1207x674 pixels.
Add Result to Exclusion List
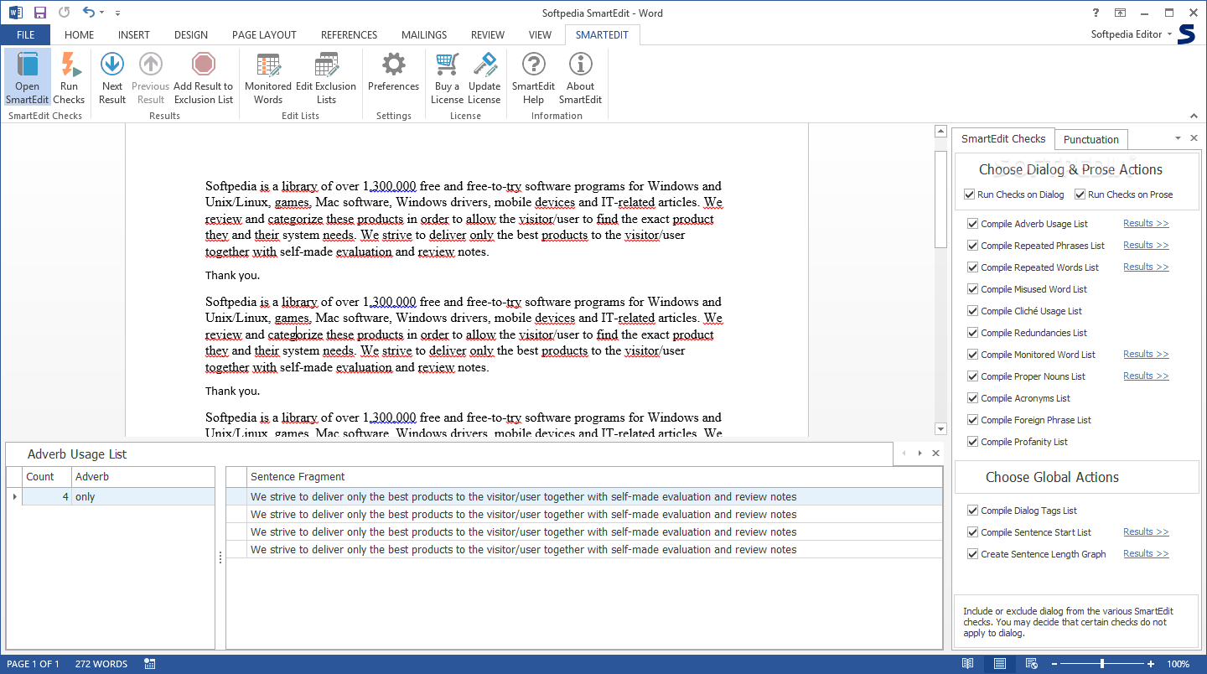tap(204, 78)
